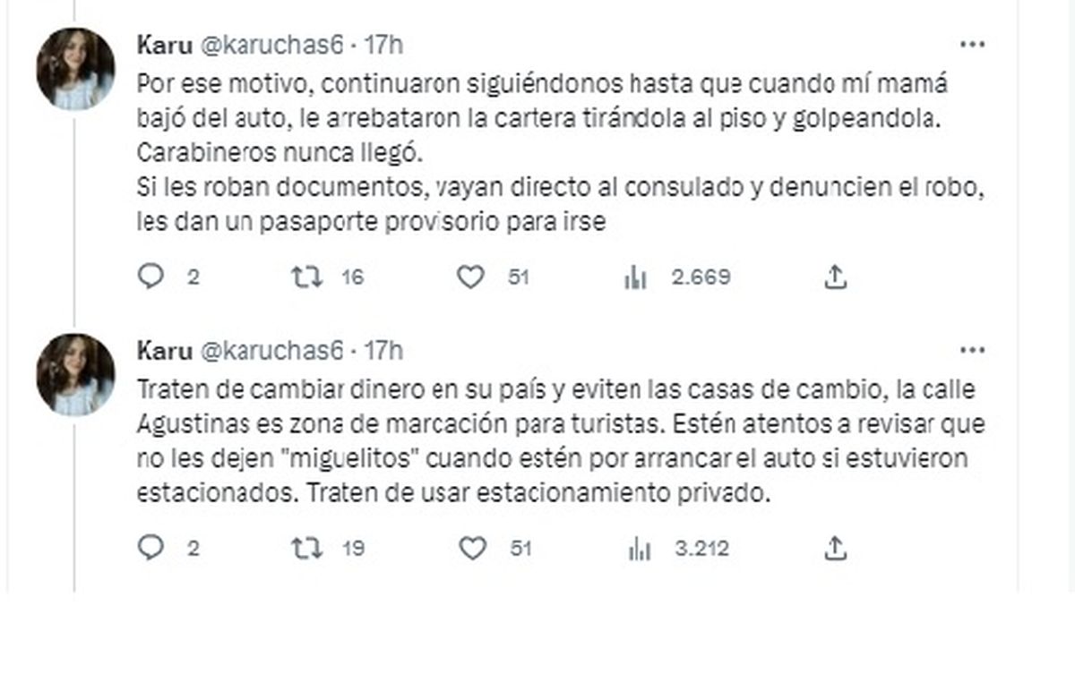Viewport: 1075px width, 674px height.
Task: Share the first tweet about the consulado
Action: 834,277
